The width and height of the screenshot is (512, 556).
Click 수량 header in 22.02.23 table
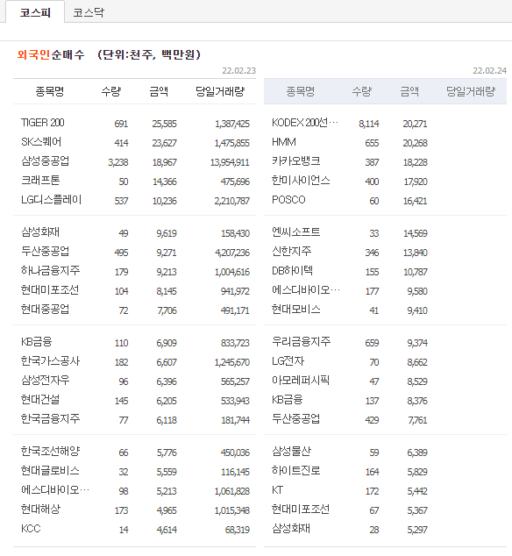coord(111,91)
